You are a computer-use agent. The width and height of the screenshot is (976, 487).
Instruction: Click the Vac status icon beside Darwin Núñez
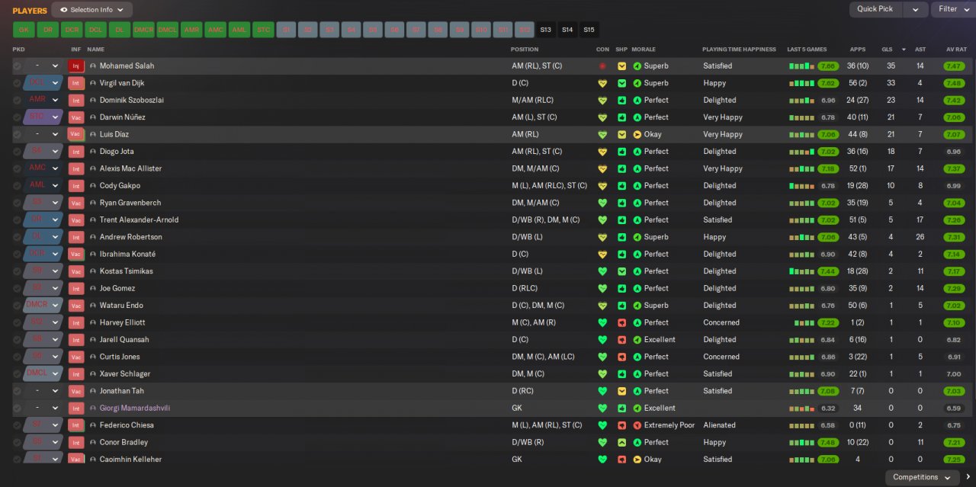[75, 117]
